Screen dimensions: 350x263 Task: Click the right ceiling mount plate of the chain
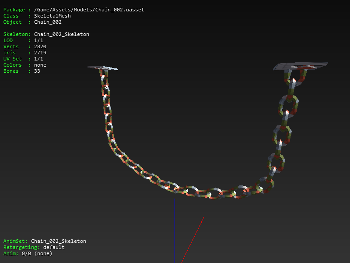pyautogui.click(x=300, y=66)
